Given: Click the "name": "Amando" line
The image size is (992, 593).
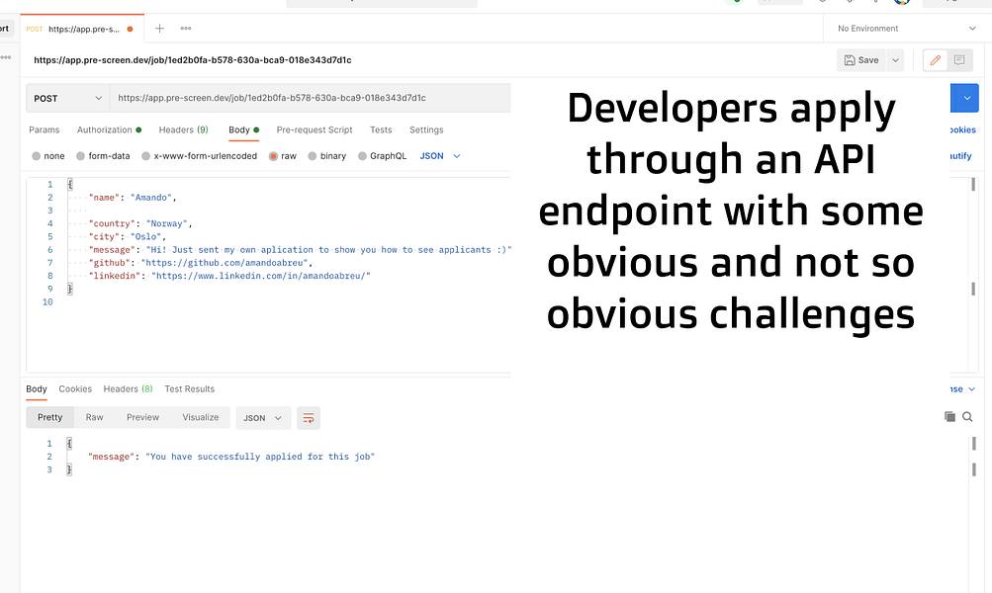Looking at the screenshot, I should pyautogui.click(x=133, y=198).
